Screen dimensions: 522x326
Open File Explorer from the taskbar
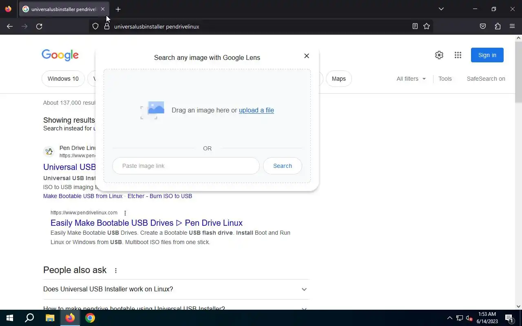[x=50, y=318]
